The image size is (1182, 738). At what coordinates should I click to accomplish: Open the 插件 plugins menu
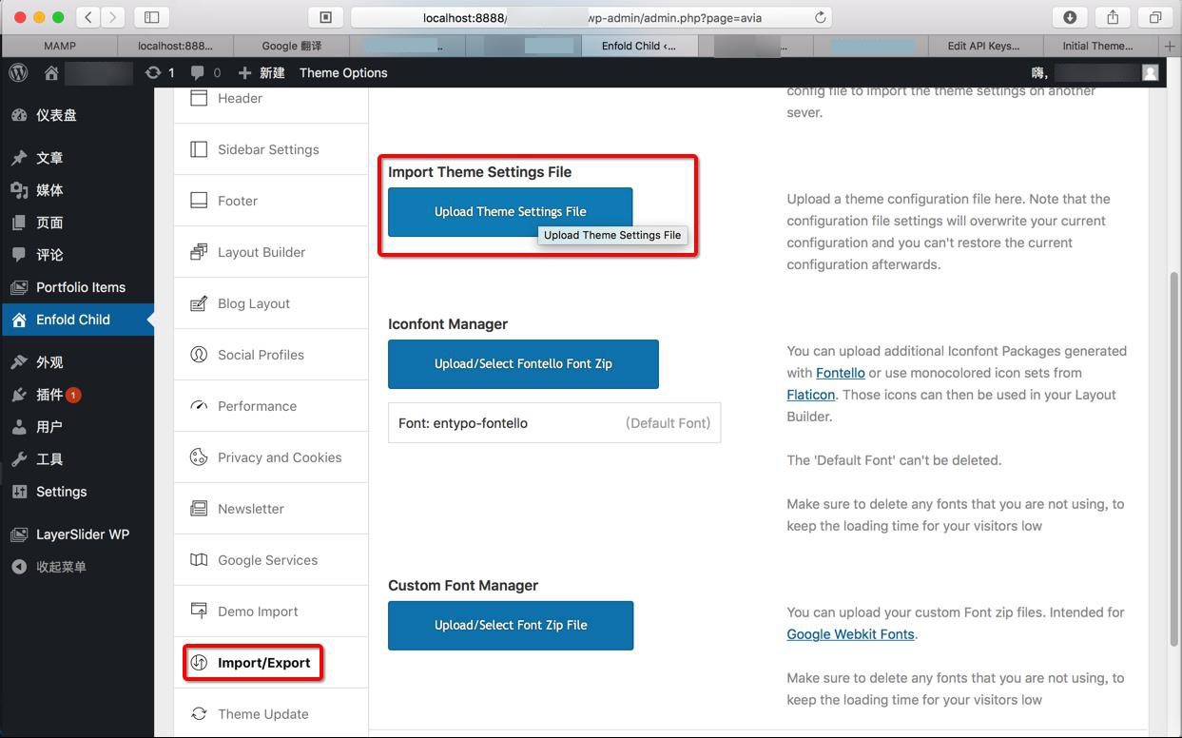(x=77, y=395)
